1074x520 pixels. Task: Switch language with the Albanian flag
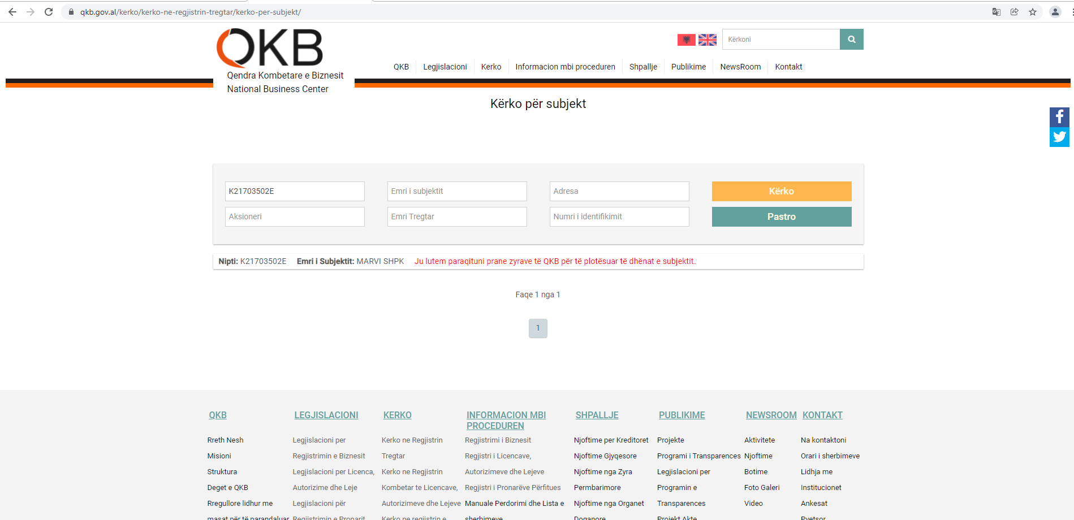coord(686,40)
